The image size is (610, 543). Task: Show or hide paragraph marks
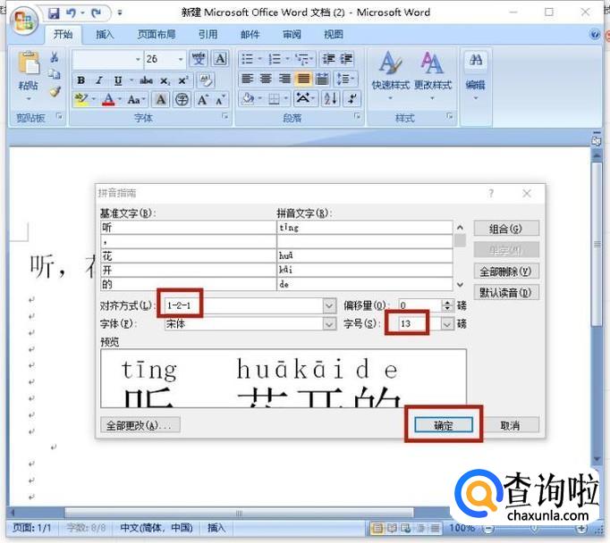click(x=352, y=98)
